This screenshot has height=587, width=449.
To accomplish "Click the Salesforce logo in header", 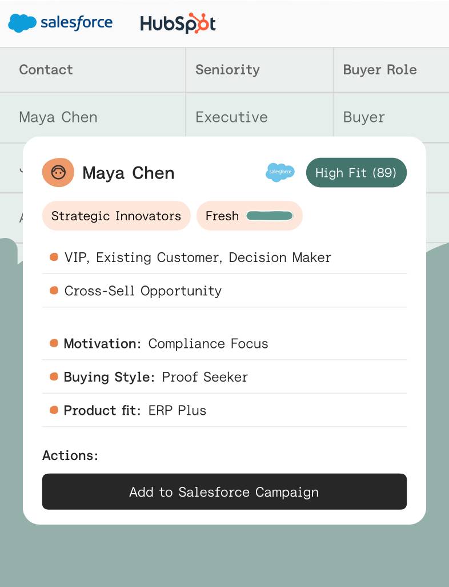I will [60, 23].
